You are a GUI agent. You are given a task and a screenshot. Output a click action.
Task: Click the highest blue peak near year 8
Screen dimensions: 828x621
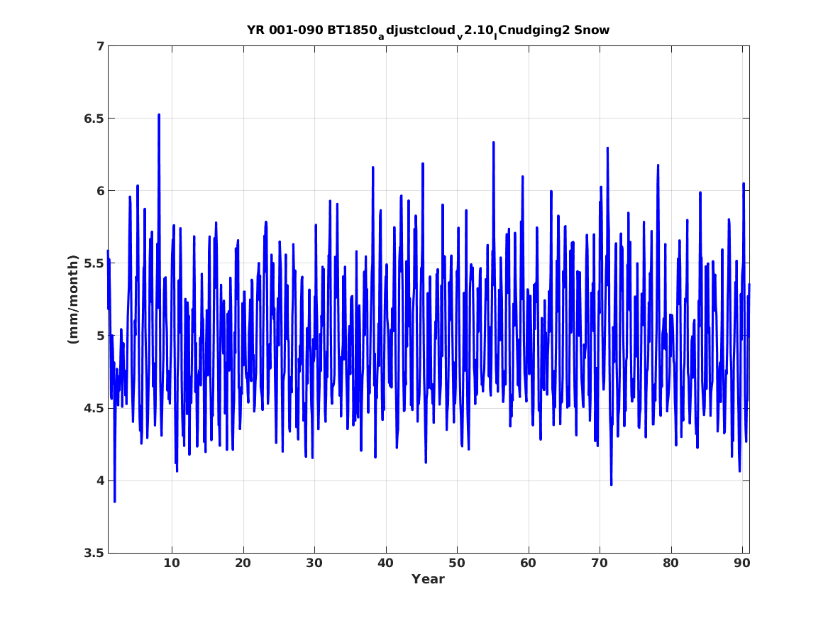pos(159,115)
